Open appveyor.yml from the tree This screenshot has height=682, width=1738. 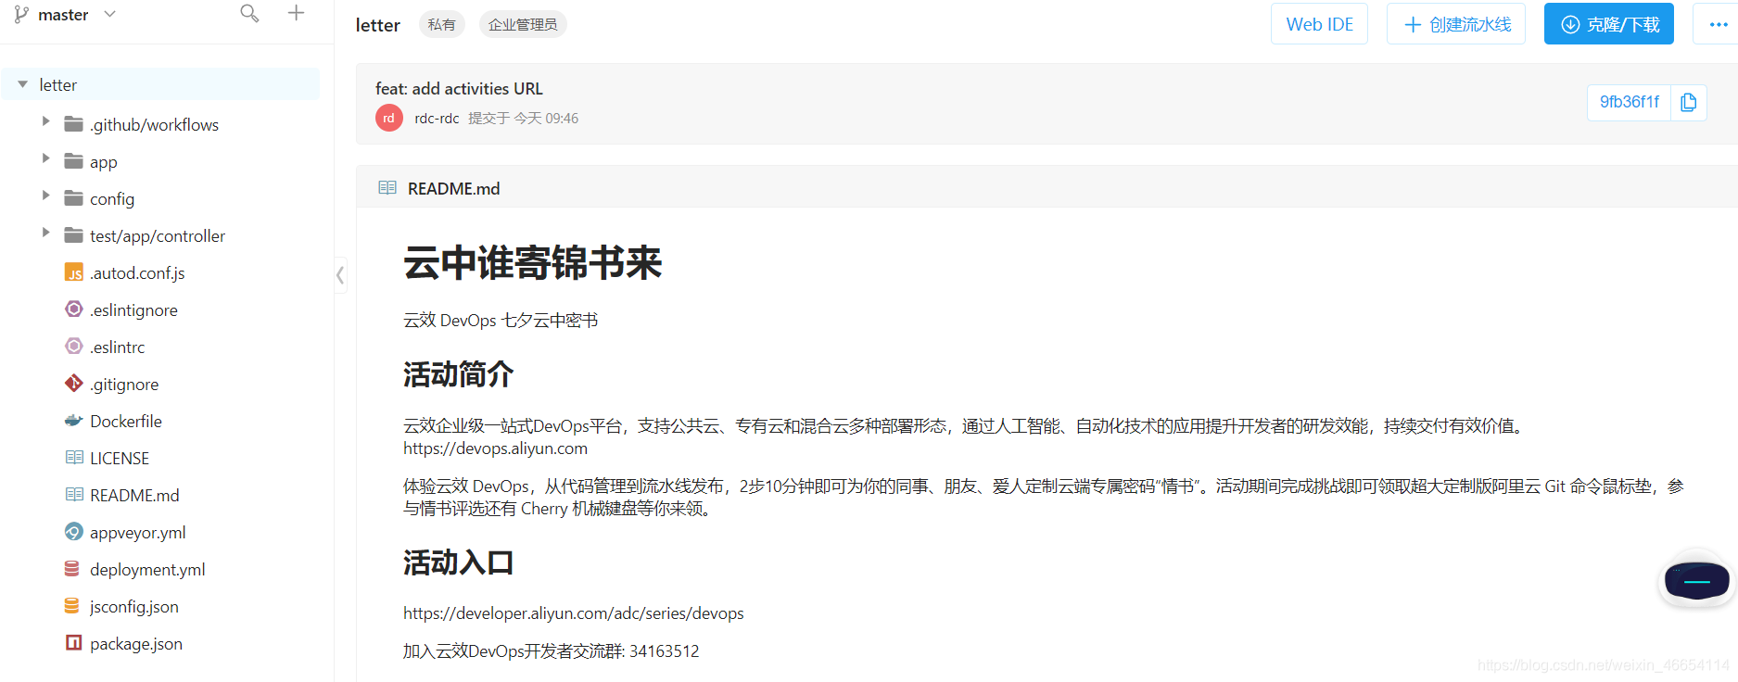click(138, 533)
